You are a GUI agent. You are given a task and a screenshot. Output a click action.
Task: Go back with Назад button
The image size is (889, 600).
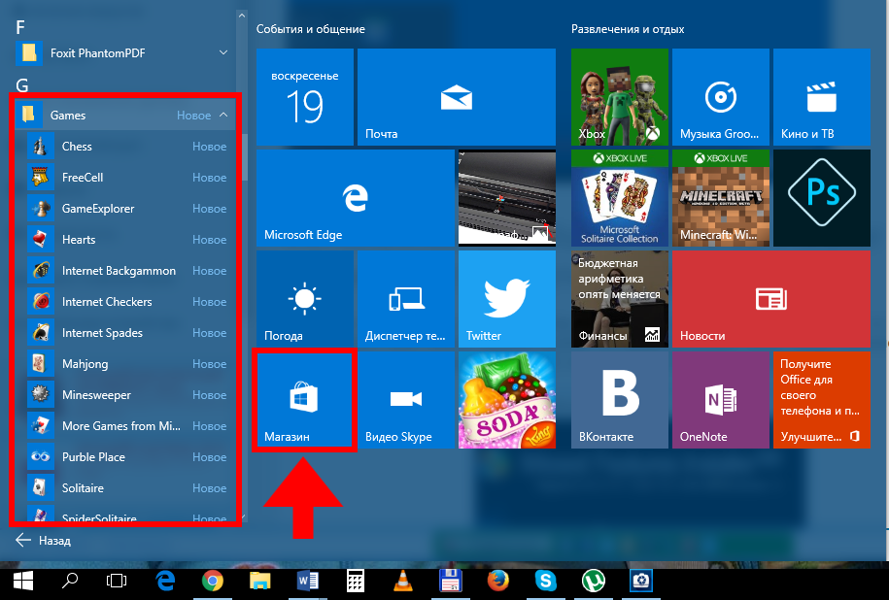click(44, 541)
